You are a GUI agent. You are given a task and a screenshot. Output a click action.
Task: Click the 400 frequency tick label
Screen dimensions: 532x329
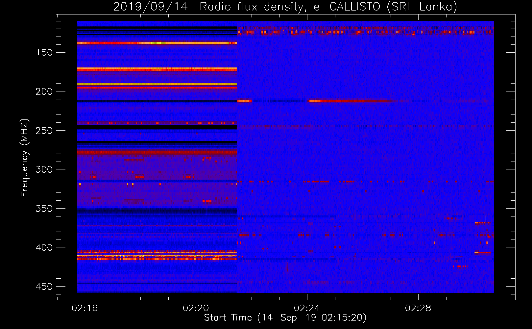click(44, 247)
